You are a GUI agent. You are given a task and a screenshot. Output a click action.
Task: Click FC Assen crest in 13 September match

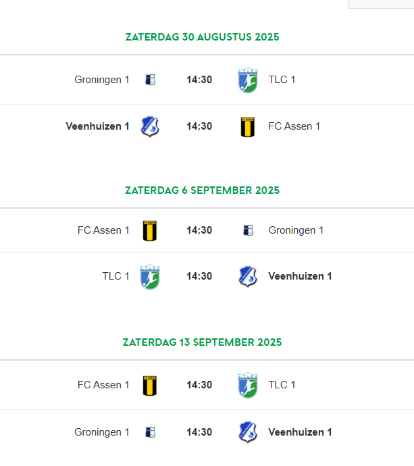[x=150, y=386]
